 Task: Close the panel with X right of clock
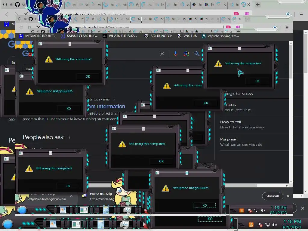pyautogui.click(x=303, y=208)
